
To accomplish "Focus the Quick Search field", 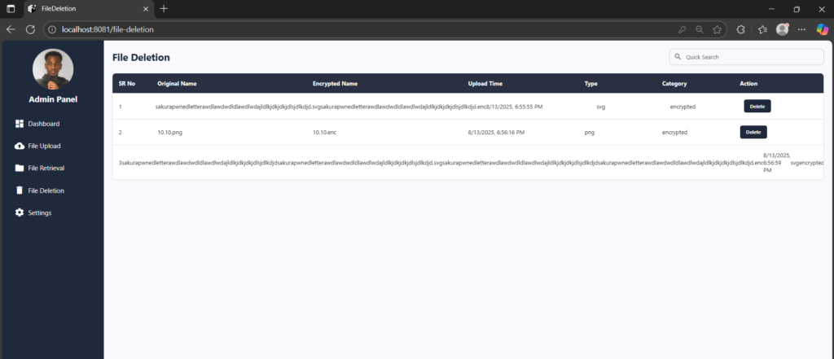I will (746, 57).
